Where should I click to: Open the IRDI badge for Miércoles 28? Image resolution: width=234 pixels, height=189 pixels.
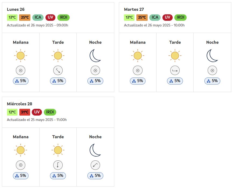(x=50, y=112)
